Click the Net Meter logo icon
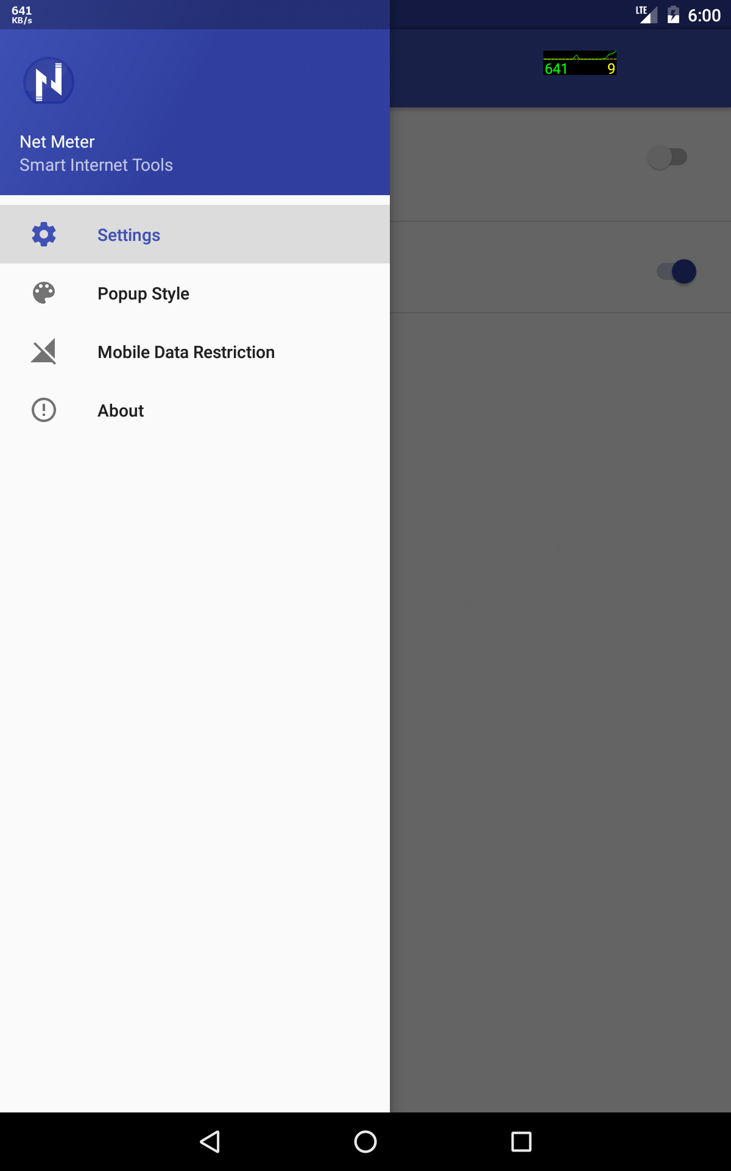Viewport: 731px width, 1171px height. (x=49, y=81)
